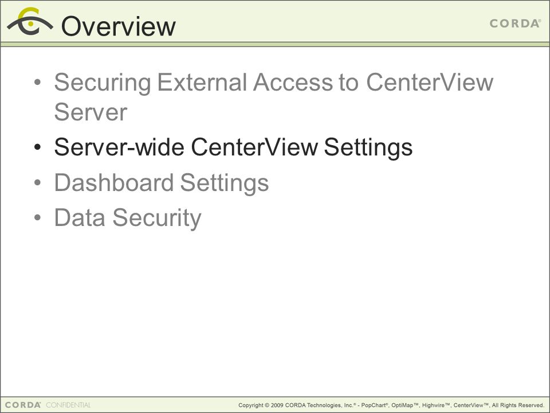Click the copyright symbol in the footer
550x413 pixels.
(267, 406)
